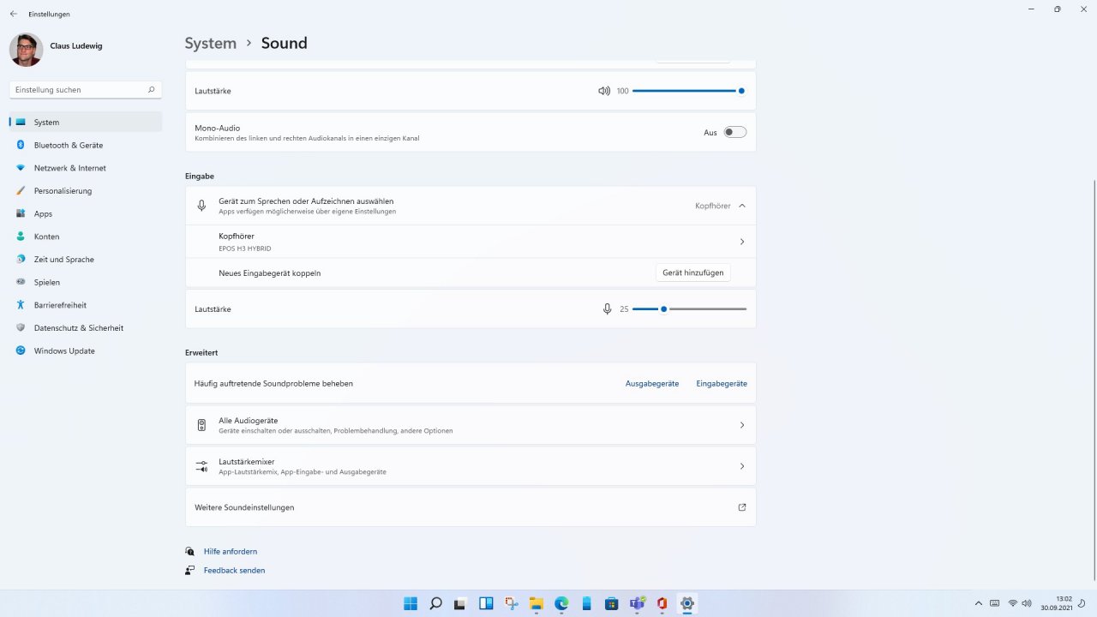
Task: Open Apps settings in the sidebar
Action: (x=86, y=213)
